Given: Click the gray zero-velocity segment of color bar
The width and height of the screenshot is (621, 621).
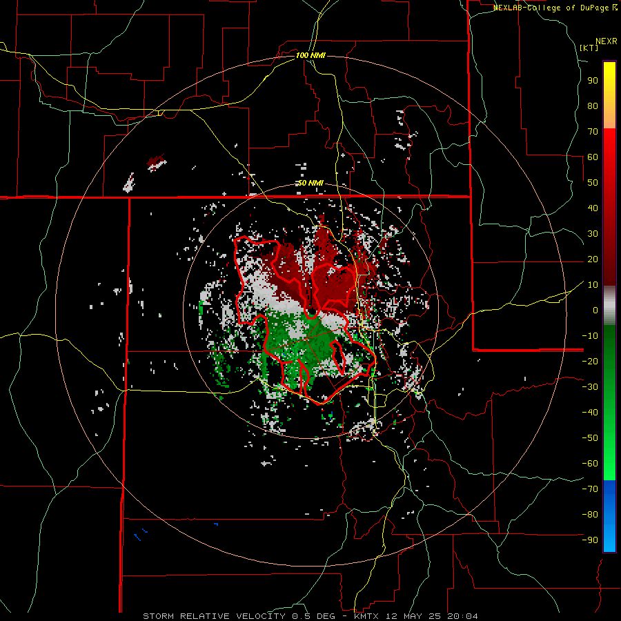Looking at the screenshot, I should 609,306.
